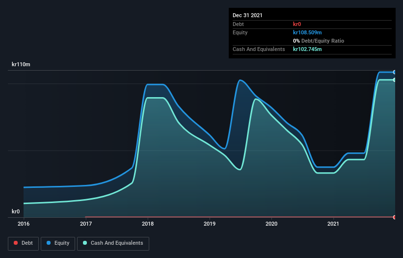Toggle the Debt series legend button
Viewport: 403px width, 258px height.
coord(24,243)
